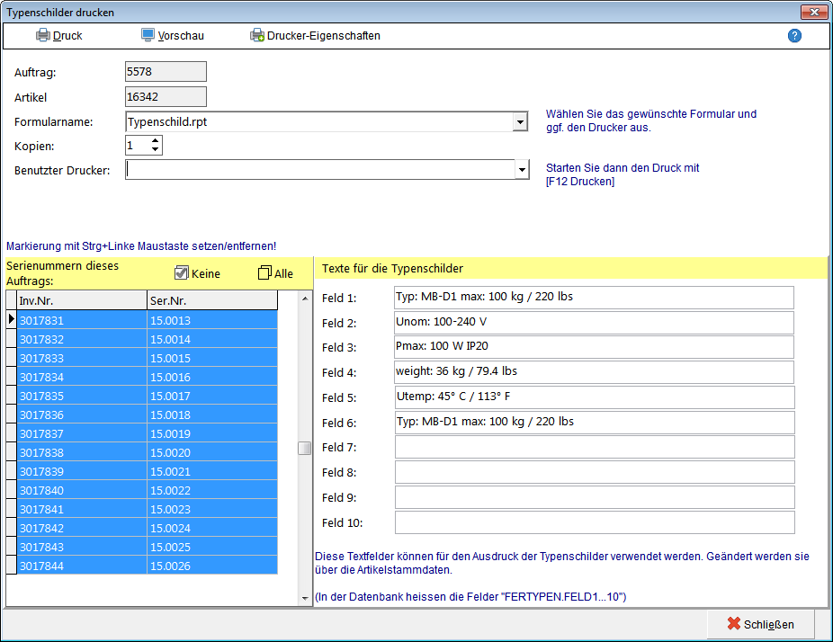833x642 pixels.
Task: Click the blue help question mark icon
Action: tap(794, 36)
